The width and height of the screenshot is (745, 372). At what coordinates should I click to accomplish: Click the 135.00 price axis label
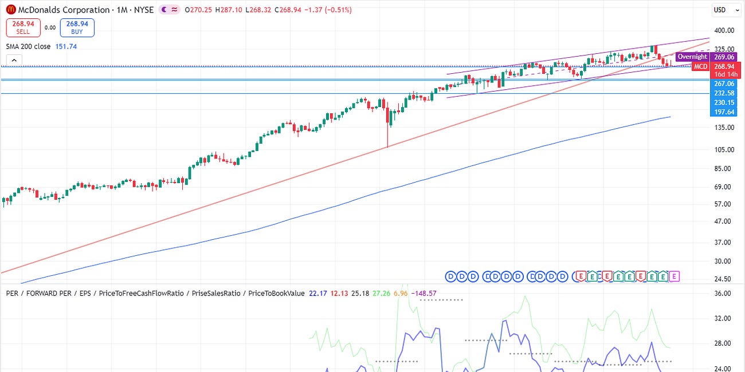(x=724, y=127)
